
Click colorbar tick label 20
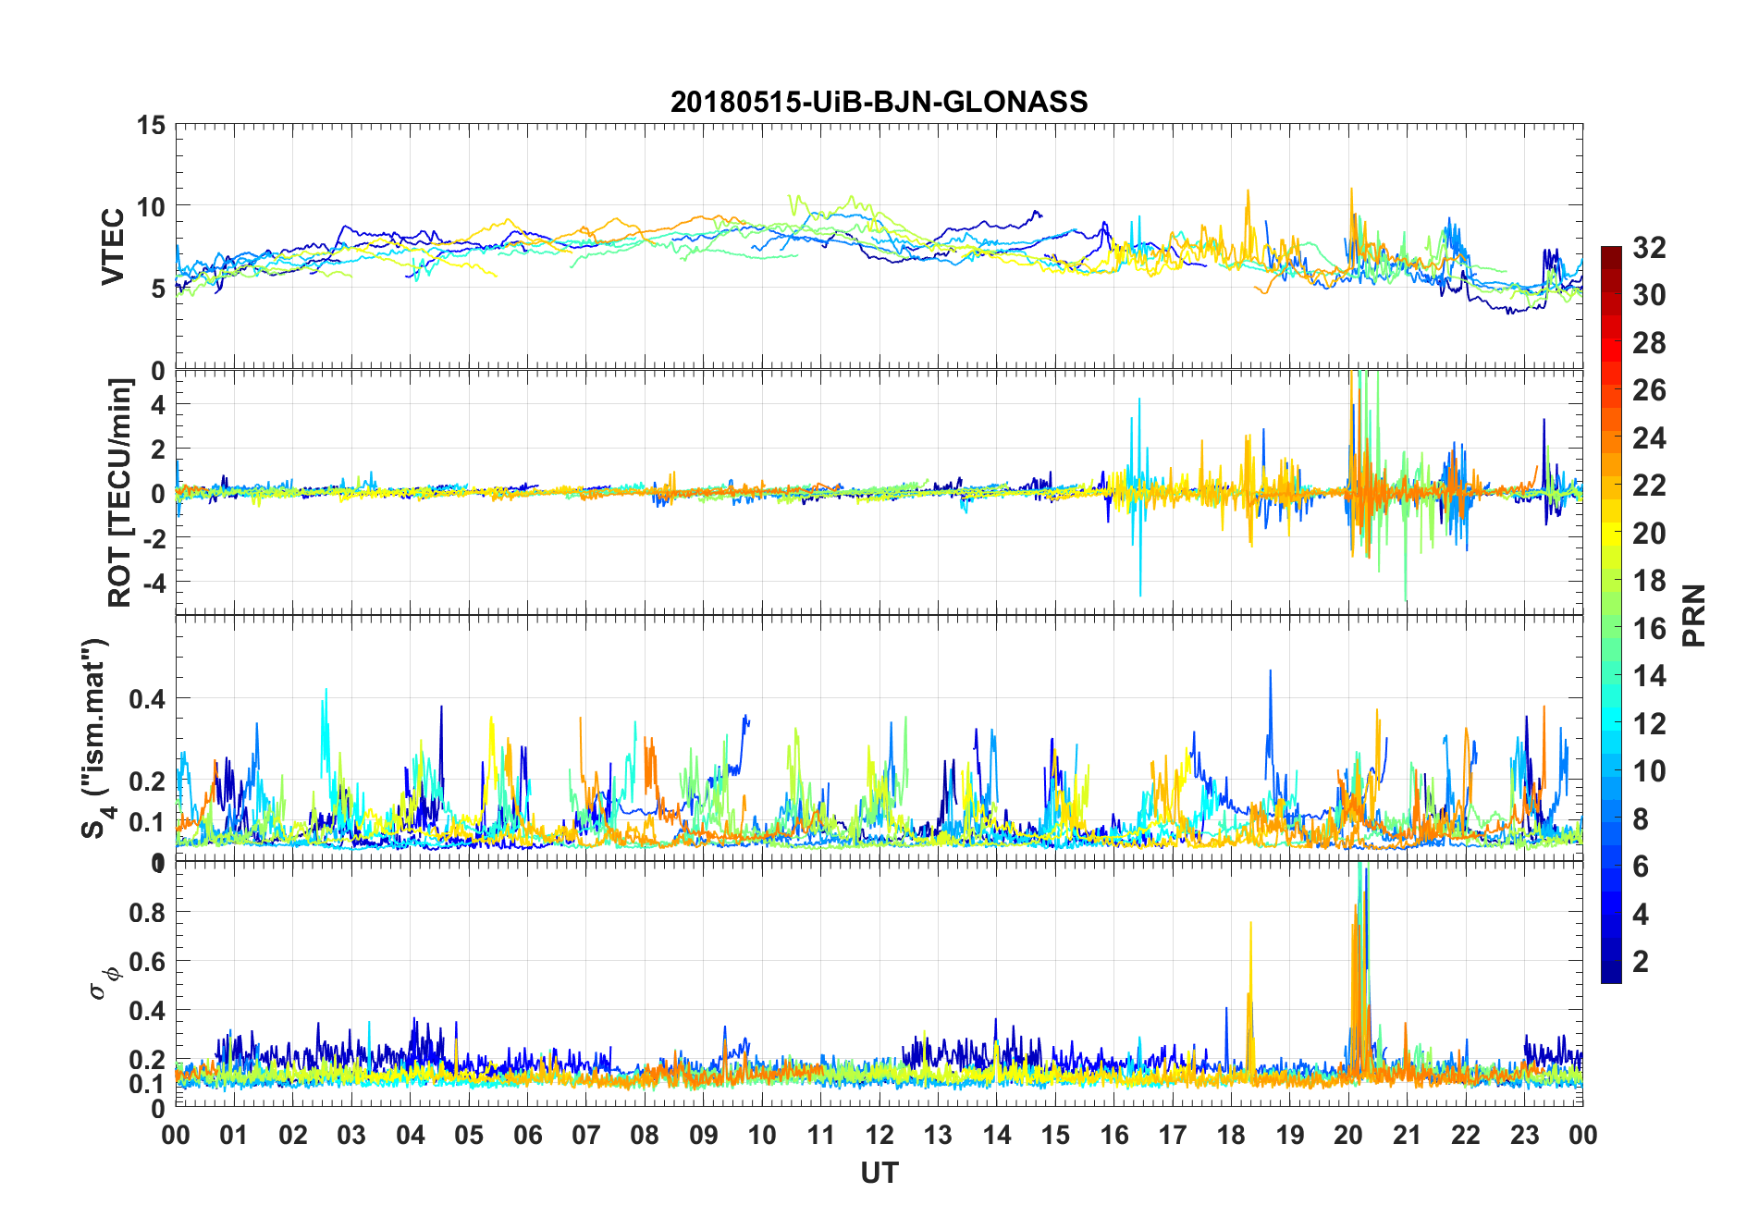[1649, 533]
